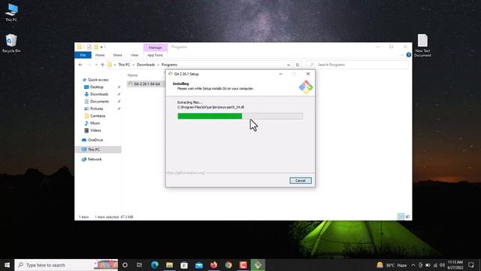The image size is (481, 271).
Task: Expand the ribbon chevron in Explorer
Action: [x=402, y=55]
